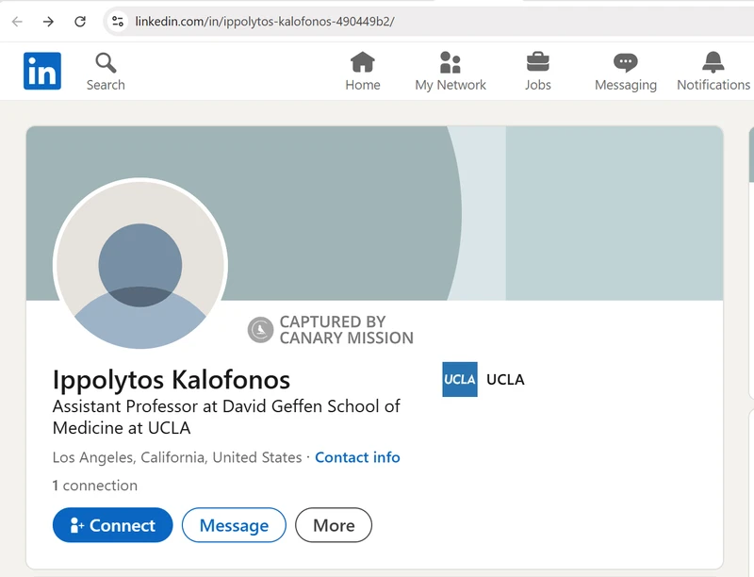Click browser back arrow
The width and height of the screenshot is (754, 577).
(x=17, y=21)
